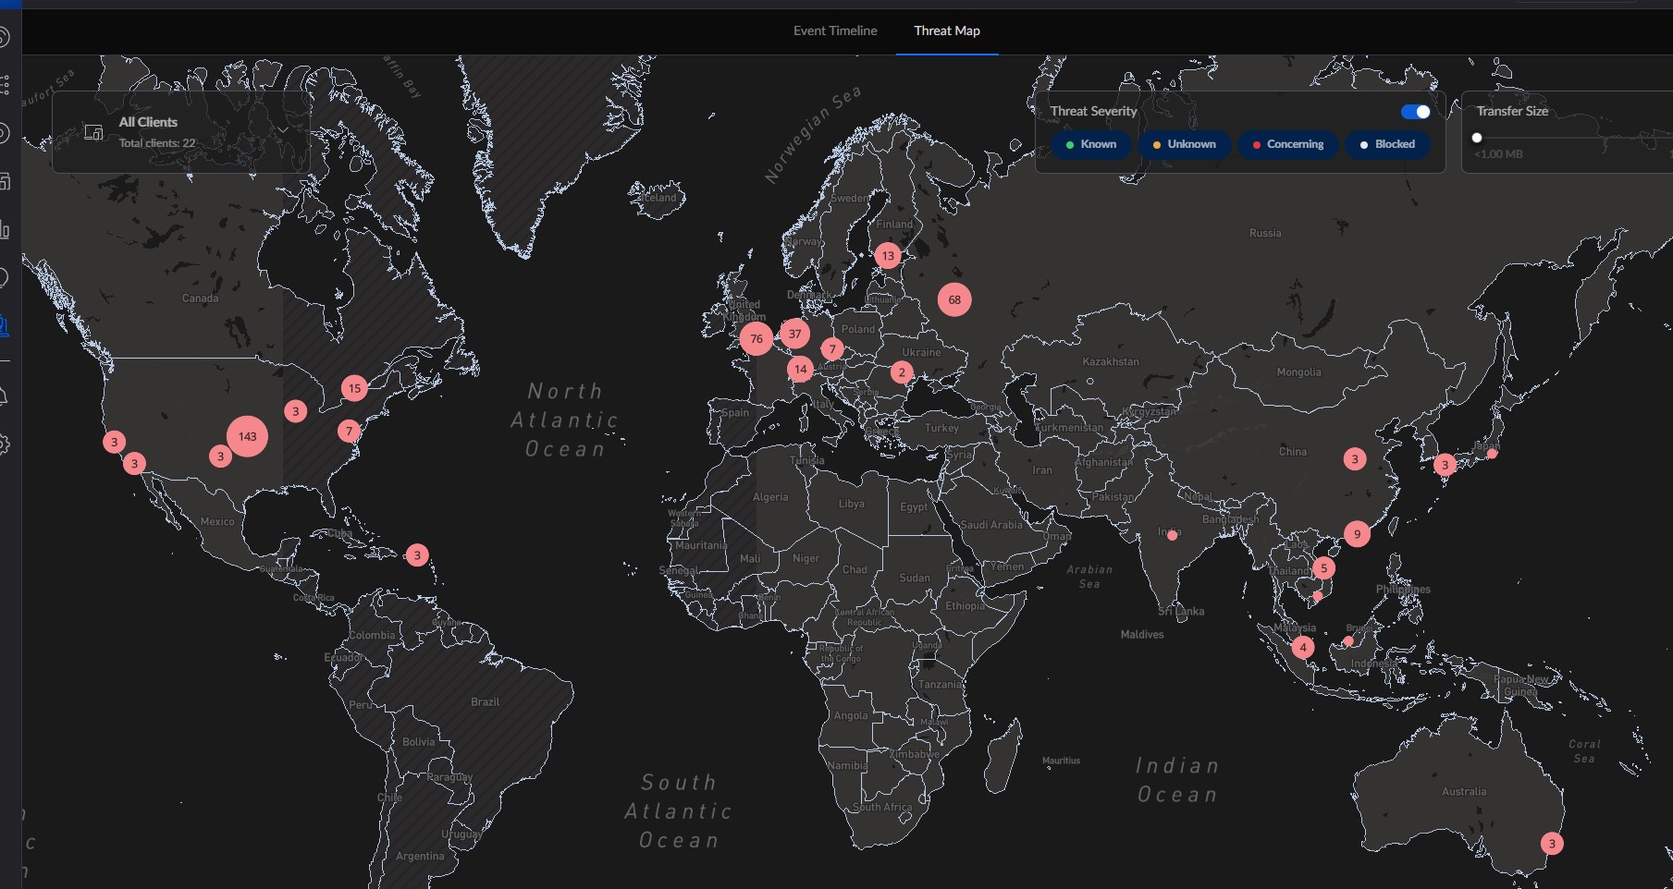Click the 14 threat cluster in Europe

800,369
